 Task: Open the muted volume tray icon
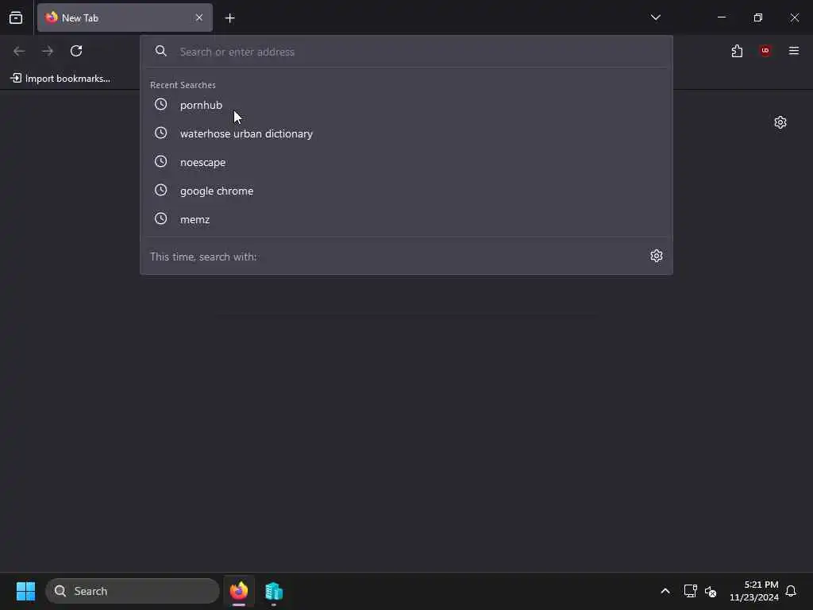pos(711,591)
